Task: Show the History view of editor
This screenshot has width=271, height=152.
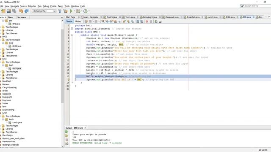Action: (x=78, y=22)
